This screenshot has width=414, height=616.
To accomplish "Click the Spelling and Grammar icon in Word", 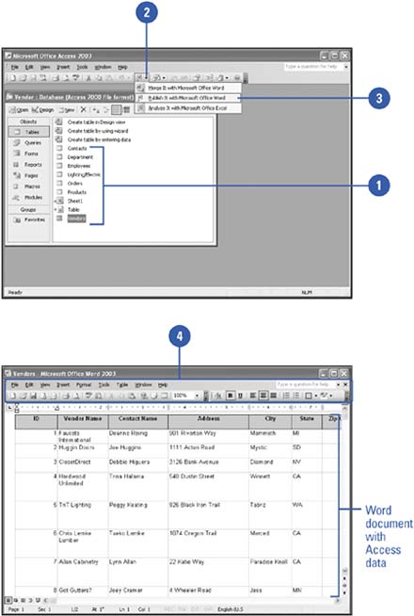I will (x=88, y=396).
